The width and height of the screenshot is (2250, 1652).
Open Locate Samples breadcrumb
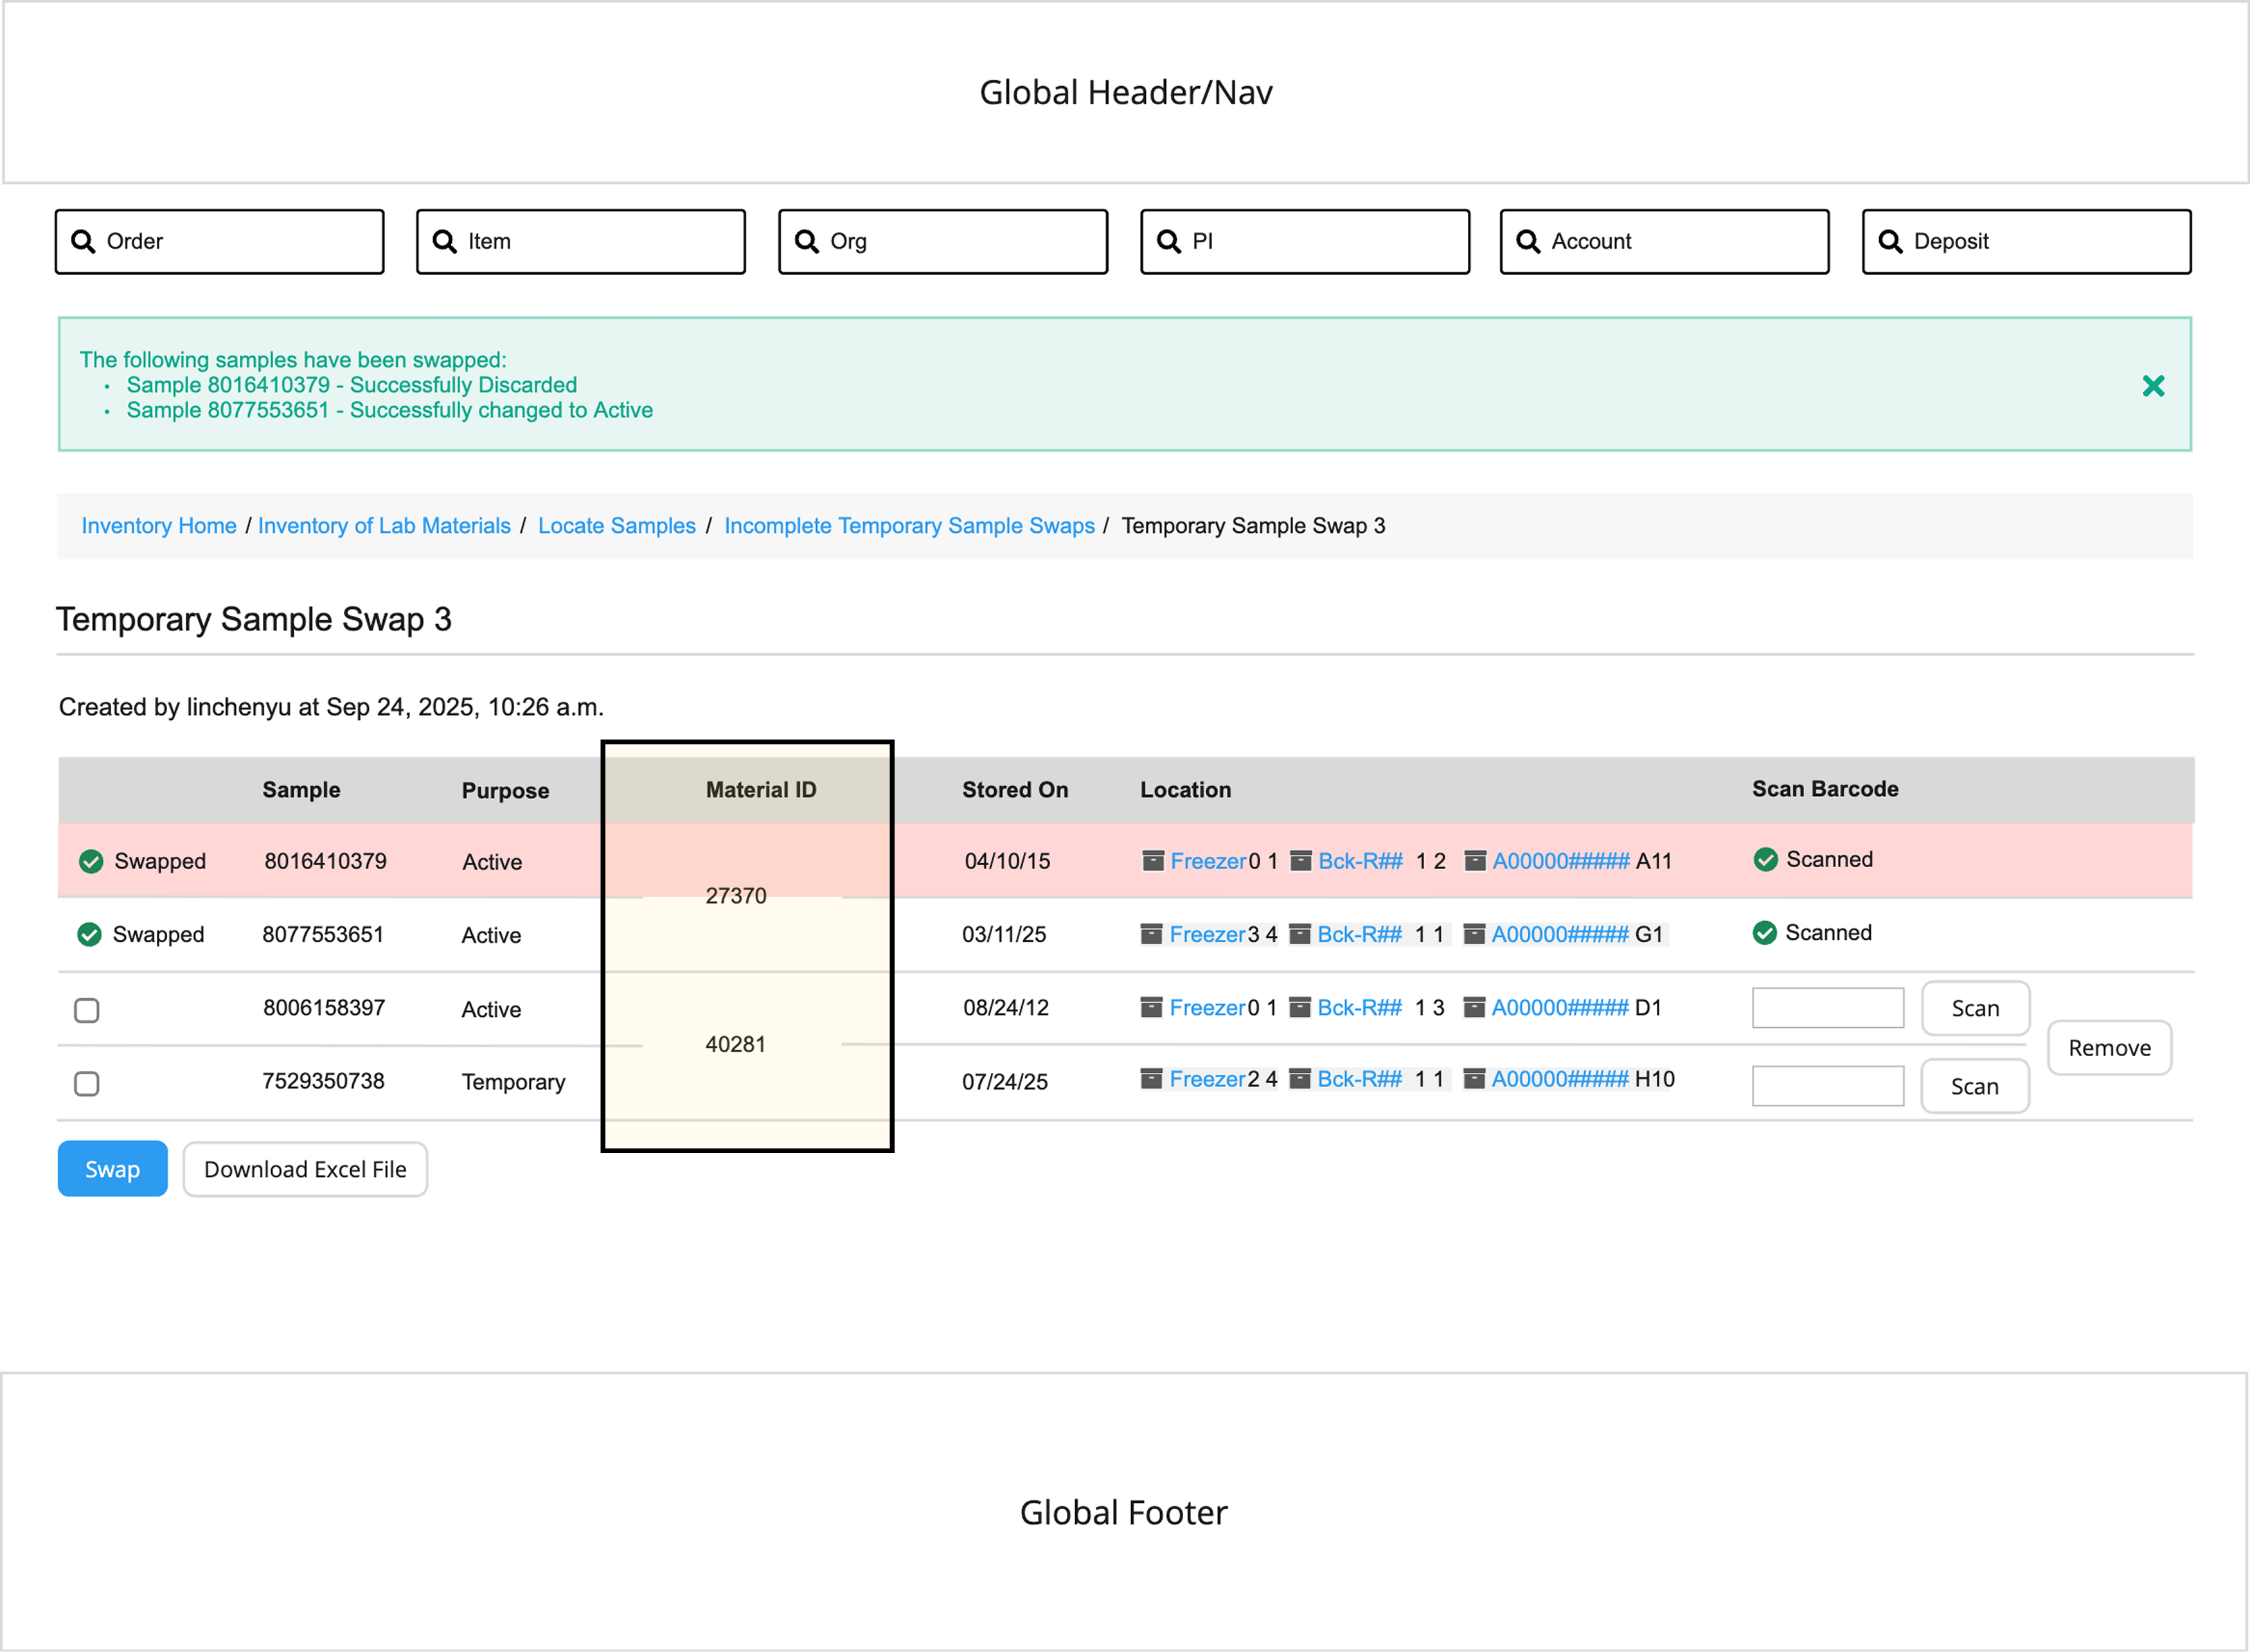pyautogui.click(x=616, y=526)
